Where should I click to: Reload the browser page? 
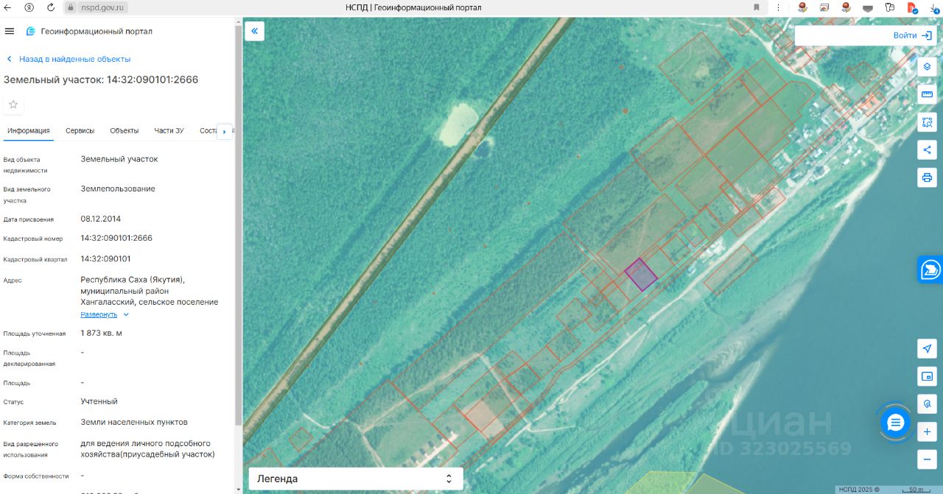coord(51,7)
